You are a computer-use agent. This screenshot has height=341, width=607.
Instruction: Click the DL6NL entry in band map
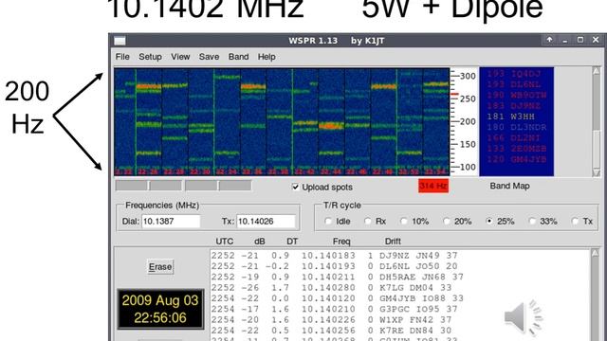click(x=514, y=84)
